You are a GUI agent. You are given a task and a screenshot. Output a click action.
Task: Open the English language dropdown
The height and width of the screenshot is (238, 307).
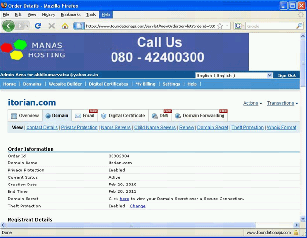click(x=234, y=75)
